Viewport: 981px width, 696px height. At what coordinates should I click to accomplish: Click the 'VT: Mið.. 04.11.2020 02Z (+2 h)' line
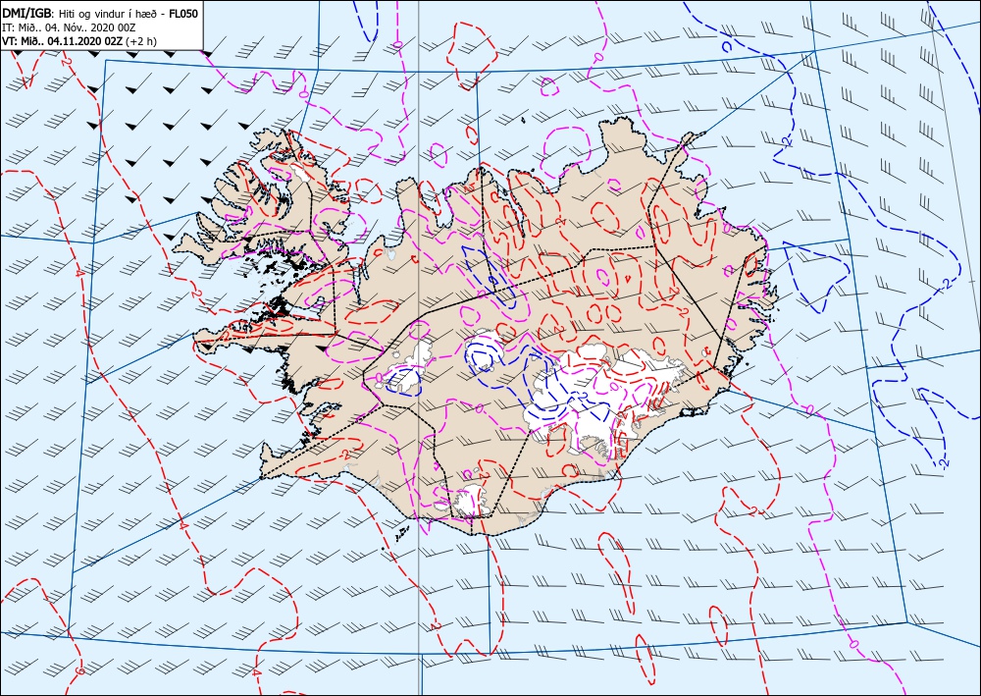click(x=79, y=41)
